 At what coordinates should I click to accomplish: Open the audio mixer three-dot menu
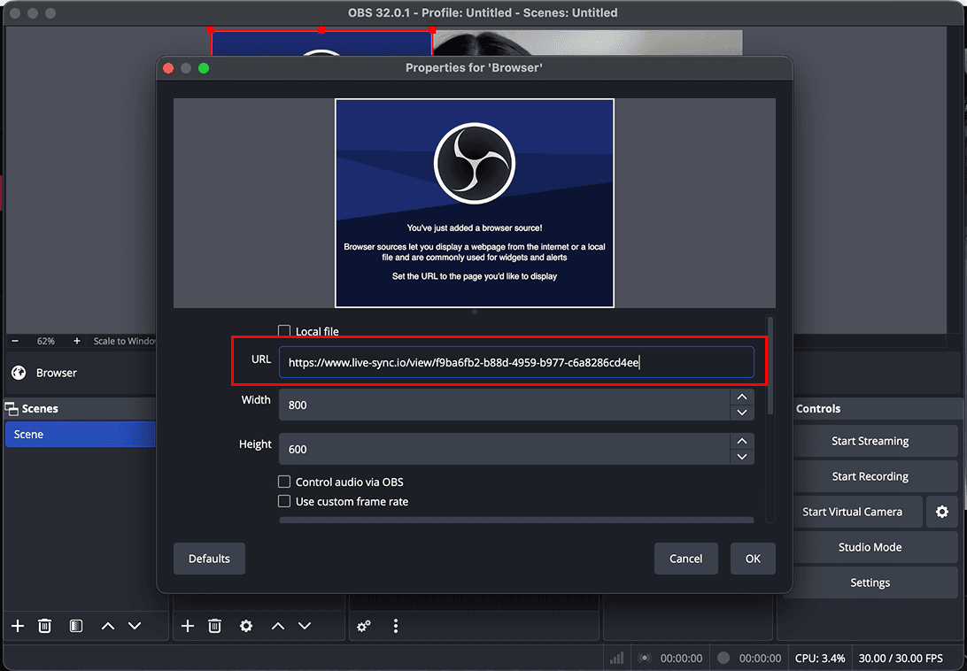tap(395, 626)
